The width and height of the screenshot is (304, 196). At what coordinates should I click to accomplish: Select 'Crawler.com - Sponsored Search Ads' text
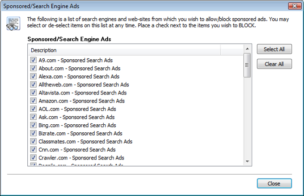tap(81, 158)
